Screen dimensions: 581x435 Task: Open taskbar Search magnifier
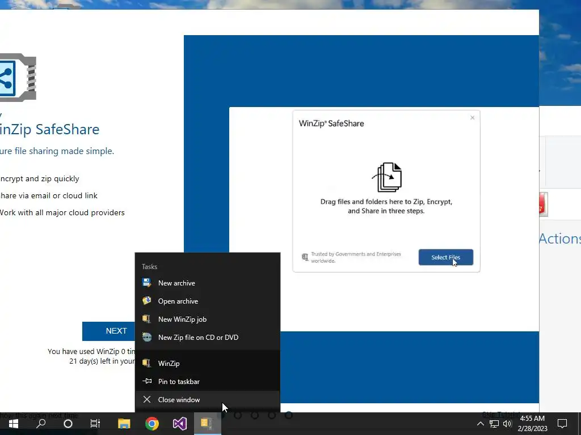pos(41,424)
